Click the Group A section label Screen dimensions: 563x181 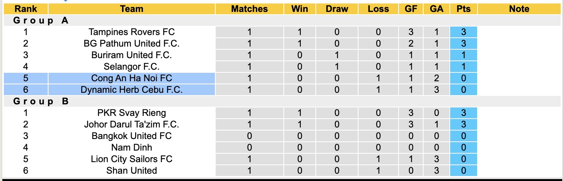[x=41, y=21]
